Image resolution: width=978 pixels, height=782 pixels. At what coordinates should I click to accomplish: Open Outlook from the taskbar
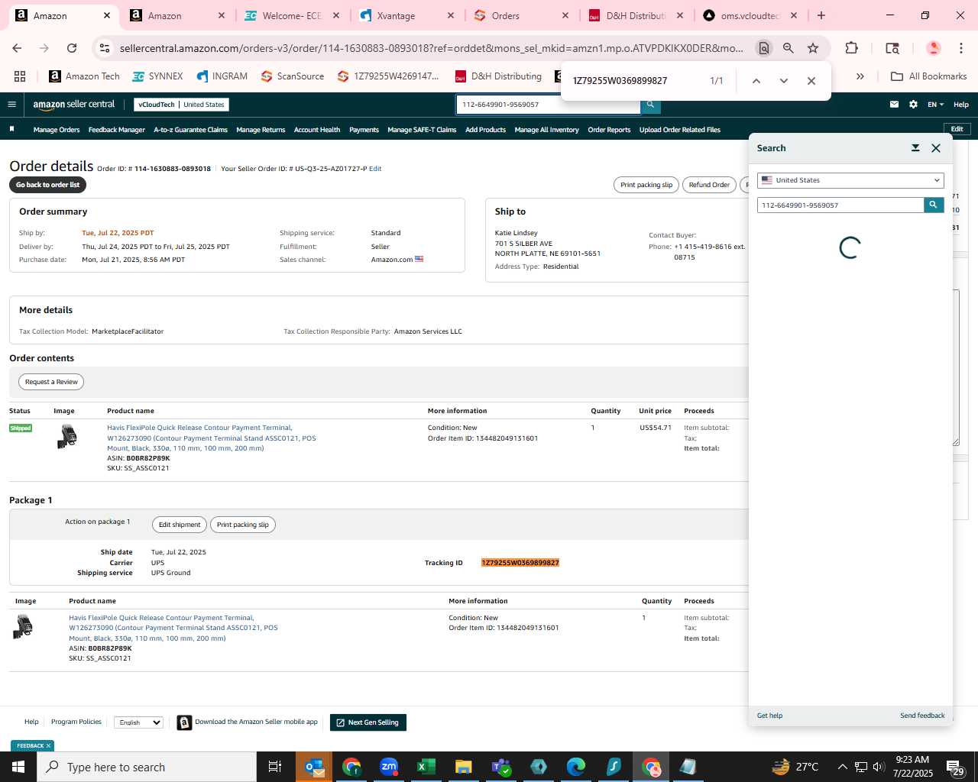coord(314,767)
